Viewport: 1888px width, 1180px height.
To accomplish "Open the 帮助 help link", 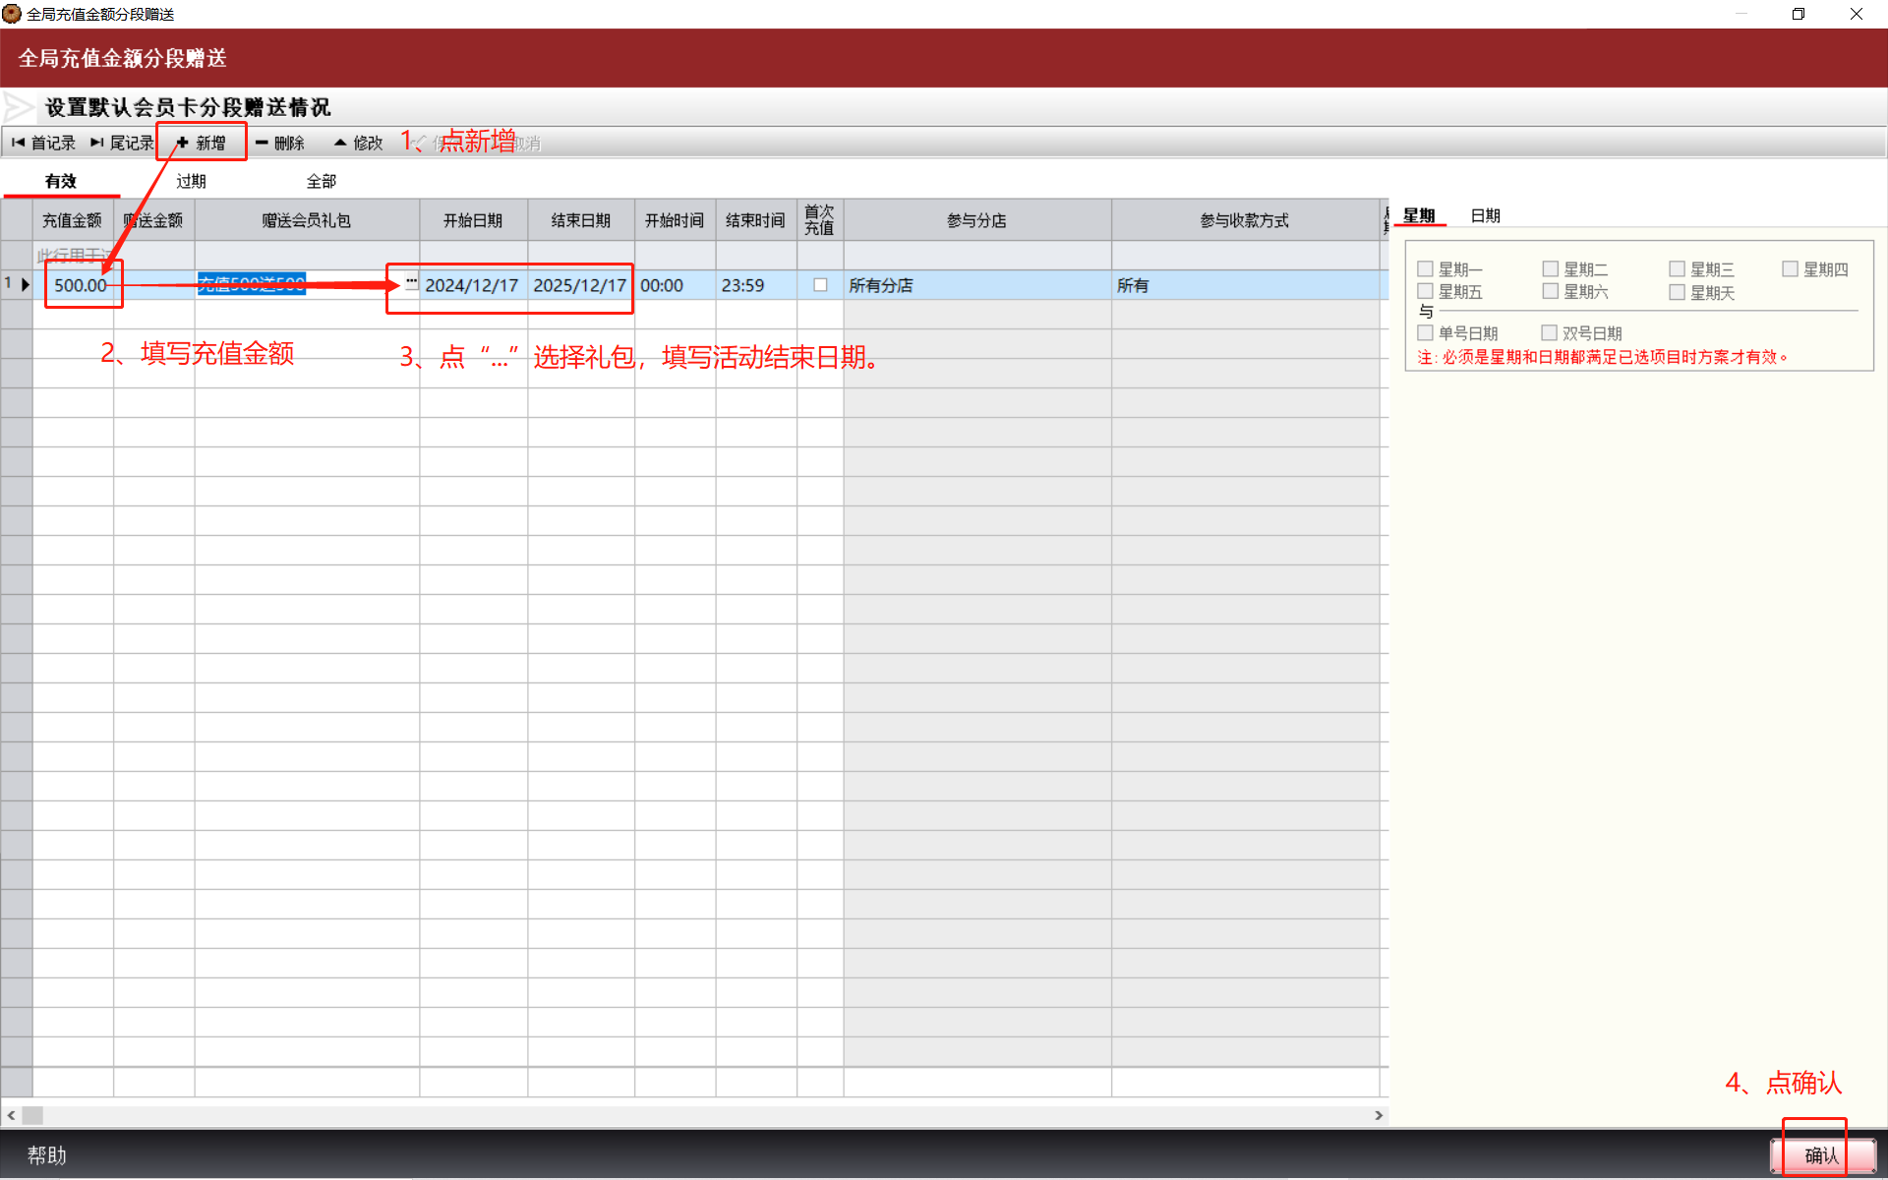I will tap(46, 1154).
